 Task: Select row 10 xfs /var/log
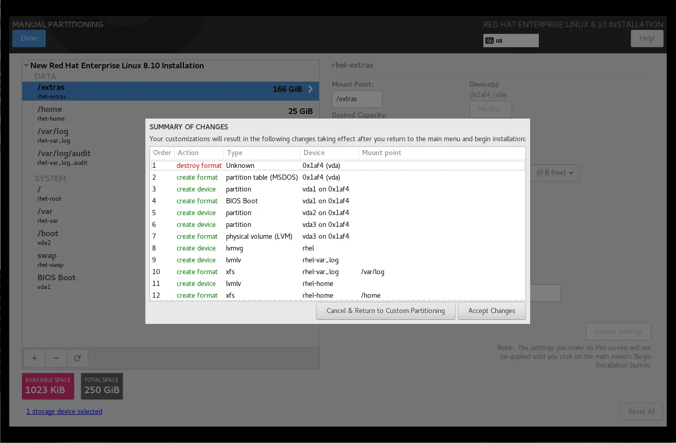337,272
